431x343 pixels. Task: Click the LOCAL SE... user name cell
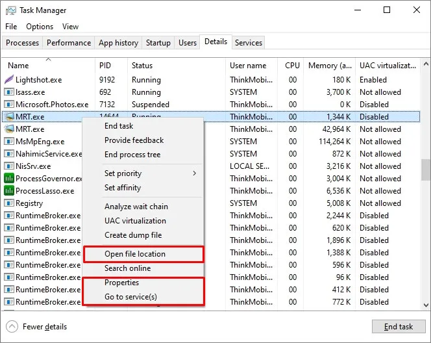[x=249, y=166]
